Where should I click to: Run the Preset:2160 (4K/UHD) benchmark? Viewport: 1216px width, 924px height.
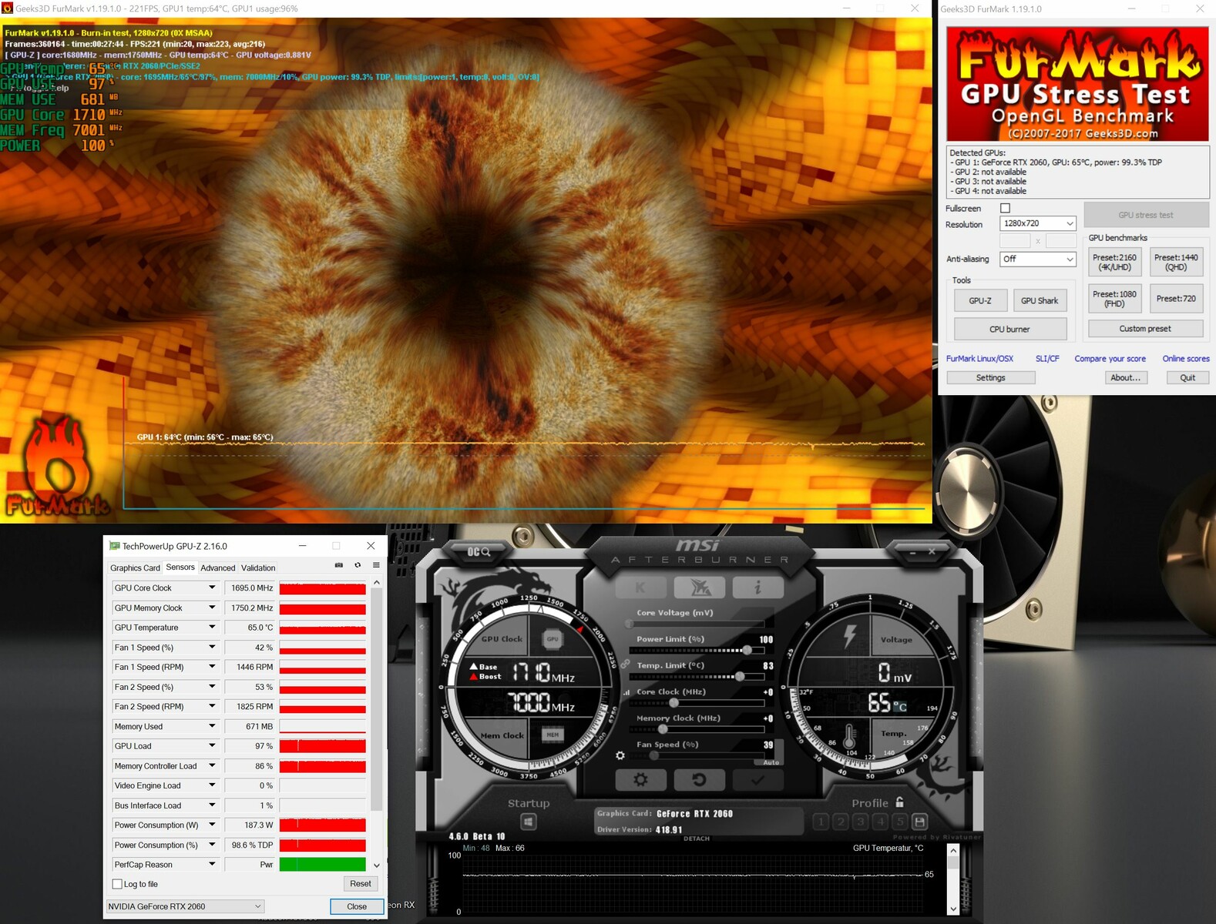point(1114,263)
